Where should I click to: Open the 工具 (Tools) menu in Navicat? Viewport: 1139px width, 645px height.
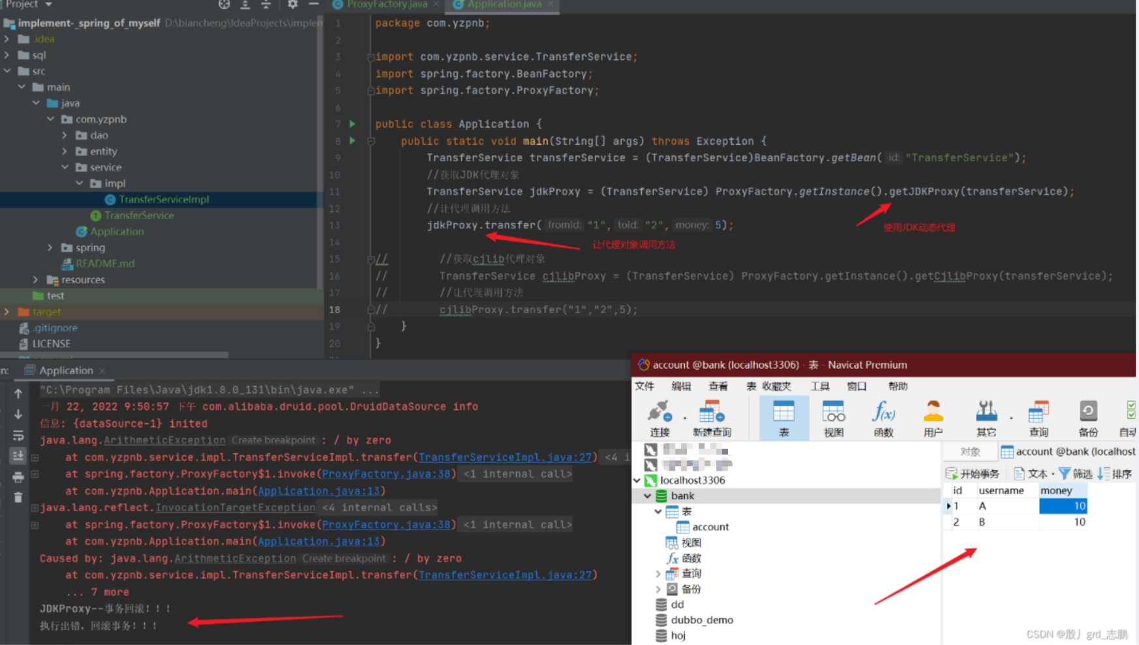click(820, 385)
